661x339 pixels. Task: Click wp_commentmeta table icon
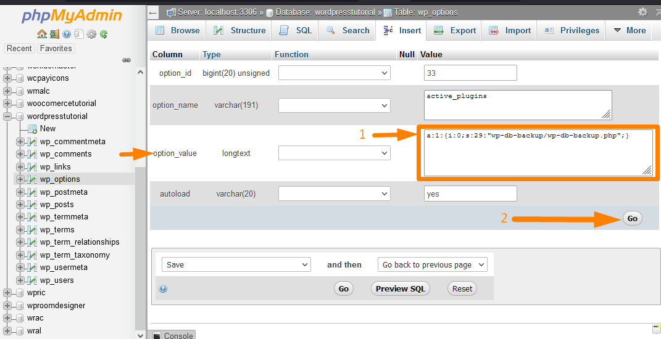click(x=32, y=142)
